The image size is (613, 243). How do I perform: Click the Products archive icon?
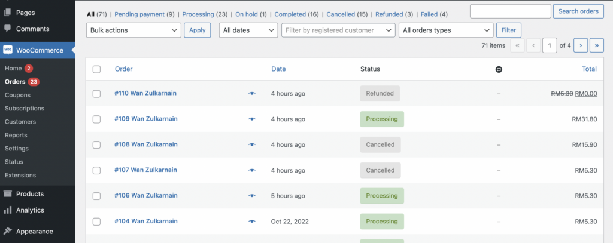click(x=7, y=194)
